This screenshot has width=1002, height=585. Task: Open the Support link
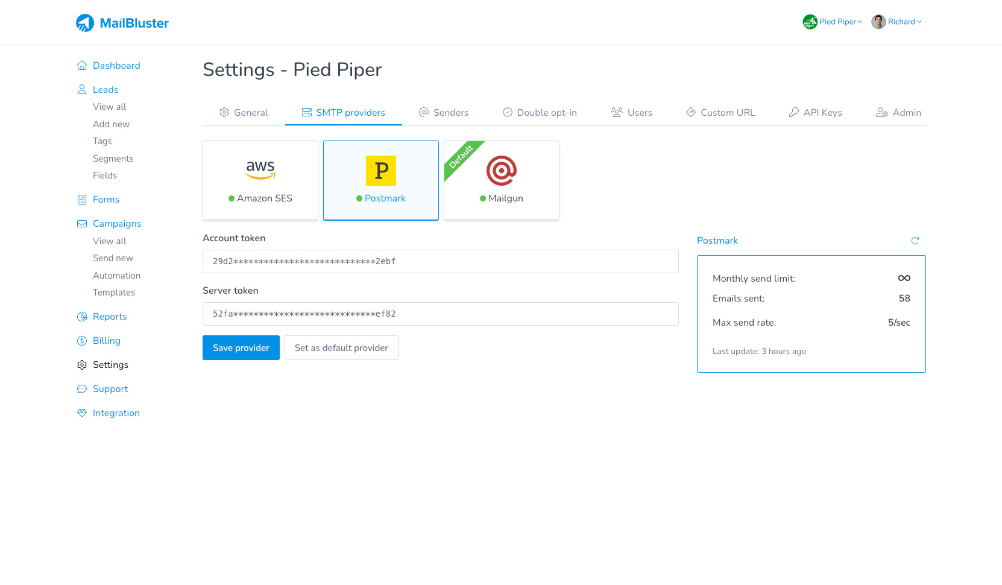point(110,388)
